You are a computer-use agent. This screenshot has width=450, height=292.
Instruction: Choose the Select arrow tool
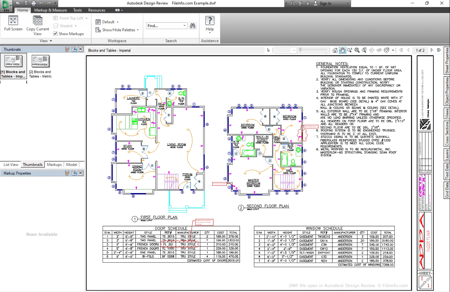(269, 50)
